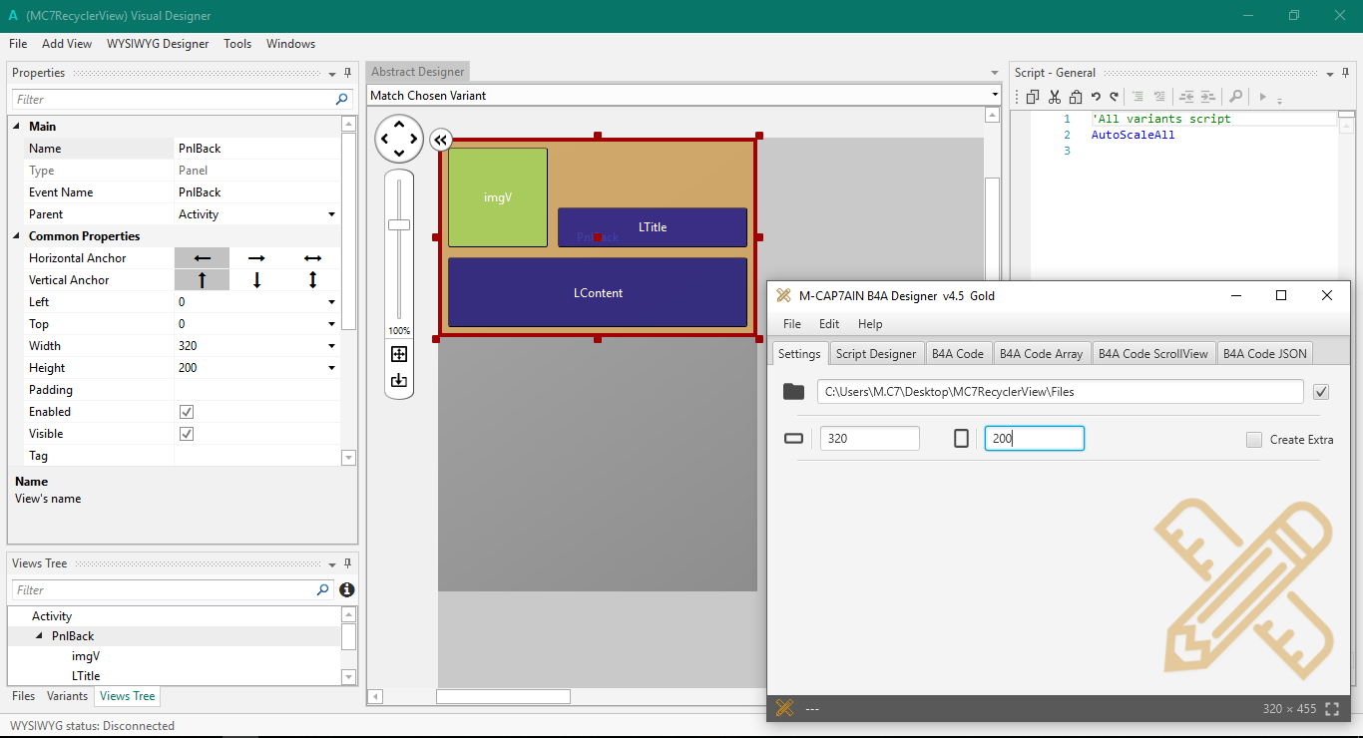The width and height of the screenshot is (1363, 738).
Task: Open the Match Chosen Variant dropdown
Action: [995, 96]
